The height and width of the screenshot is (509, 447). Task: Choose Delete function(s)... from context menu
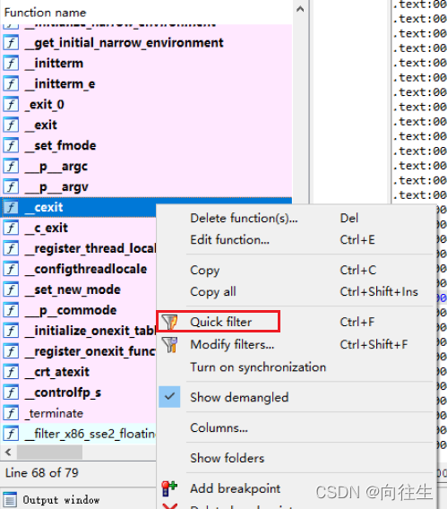[x=297, y=218]
